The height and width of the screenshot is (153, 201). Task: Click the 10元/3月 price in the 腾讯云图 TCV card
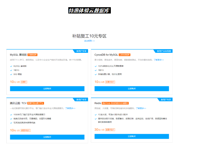[15, 130]
